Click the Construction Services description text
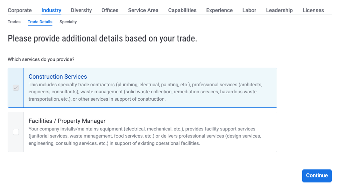The height and width of the screenshot is (188, 339). [x=145, y=92]
